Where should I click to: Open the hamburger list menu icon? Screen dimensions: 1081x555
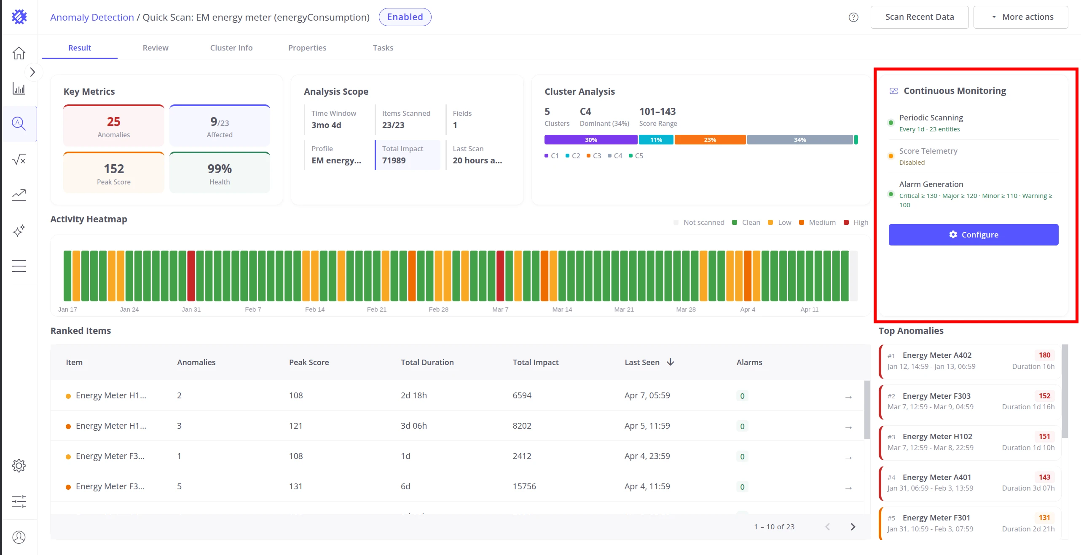tap(19, 266)
